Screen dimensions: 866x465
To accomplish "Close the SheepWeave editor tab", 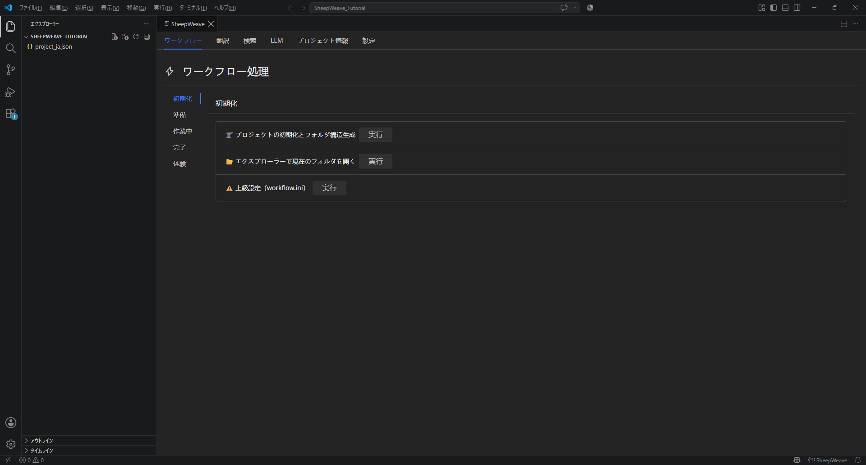I will pyautogui.click(x=211, y=24).
